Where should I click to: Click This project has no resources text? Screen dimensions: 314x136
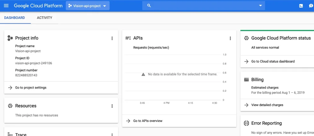[37, 115]
